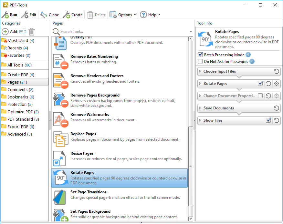
Task: Expand the Save Documents step
Action: pos(200,108)
